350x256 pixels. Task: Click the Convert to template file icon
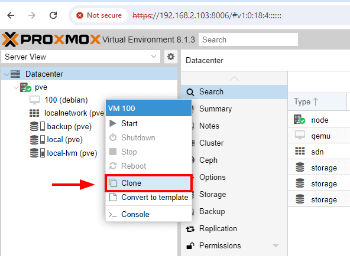point(113,197)
